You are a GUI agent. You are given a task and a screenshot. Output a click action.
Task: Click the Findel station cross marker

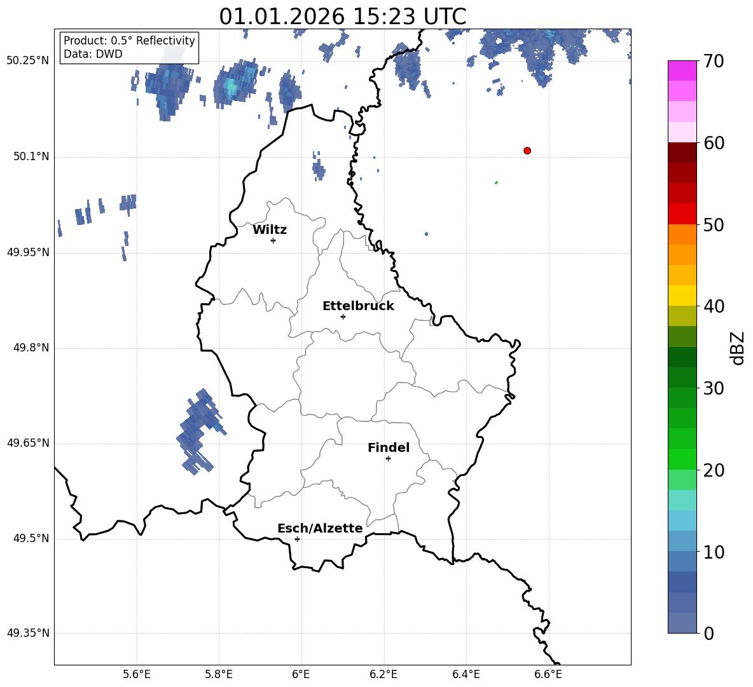[x=388, y=459]
